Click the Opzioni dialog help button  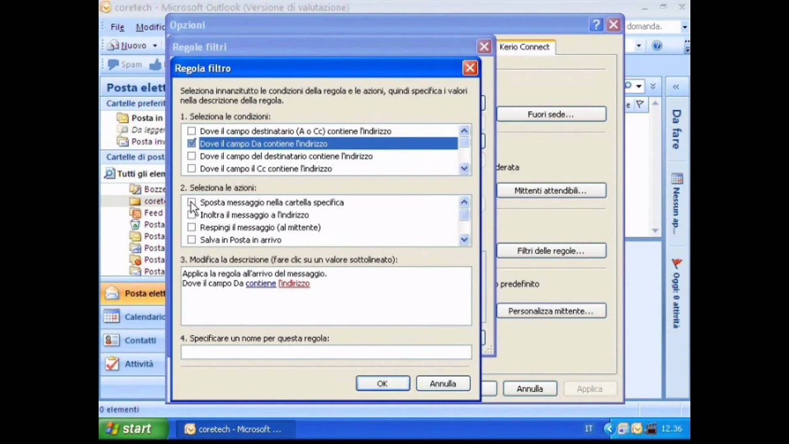(596, 25)
